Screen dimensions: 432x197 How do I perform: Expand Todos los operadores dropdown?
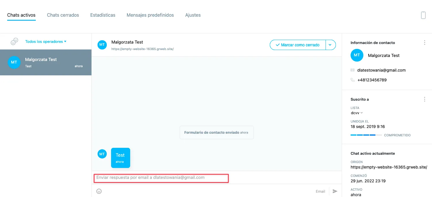pyautogui.click(x=46, y=41)
